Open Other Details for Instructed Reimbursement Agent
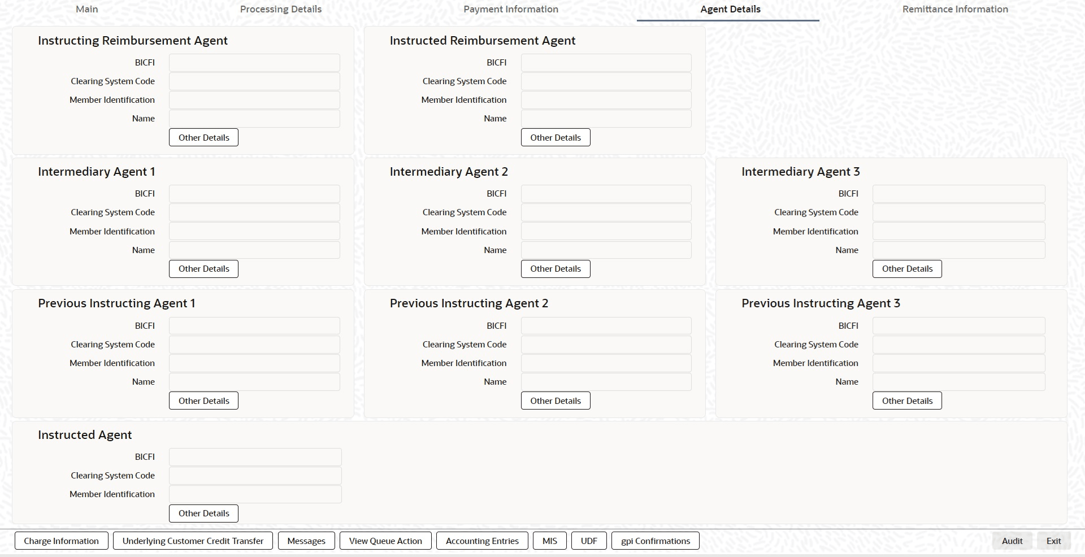1085x557 pixels. coord(555,137)
